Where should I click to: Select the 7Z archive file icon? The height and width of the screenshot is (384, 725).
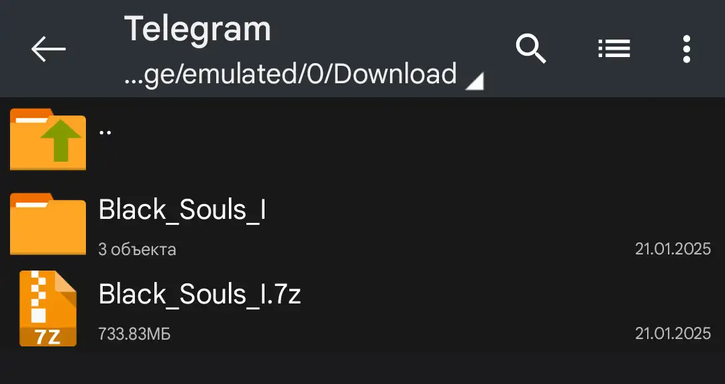[x=48, y=308]
